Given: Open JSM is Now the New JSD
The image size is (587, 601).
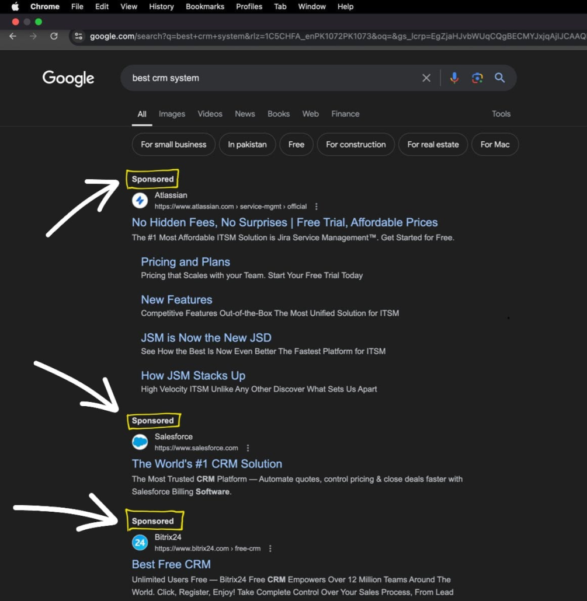Looking at the screenshot, I should coord(206,338).
